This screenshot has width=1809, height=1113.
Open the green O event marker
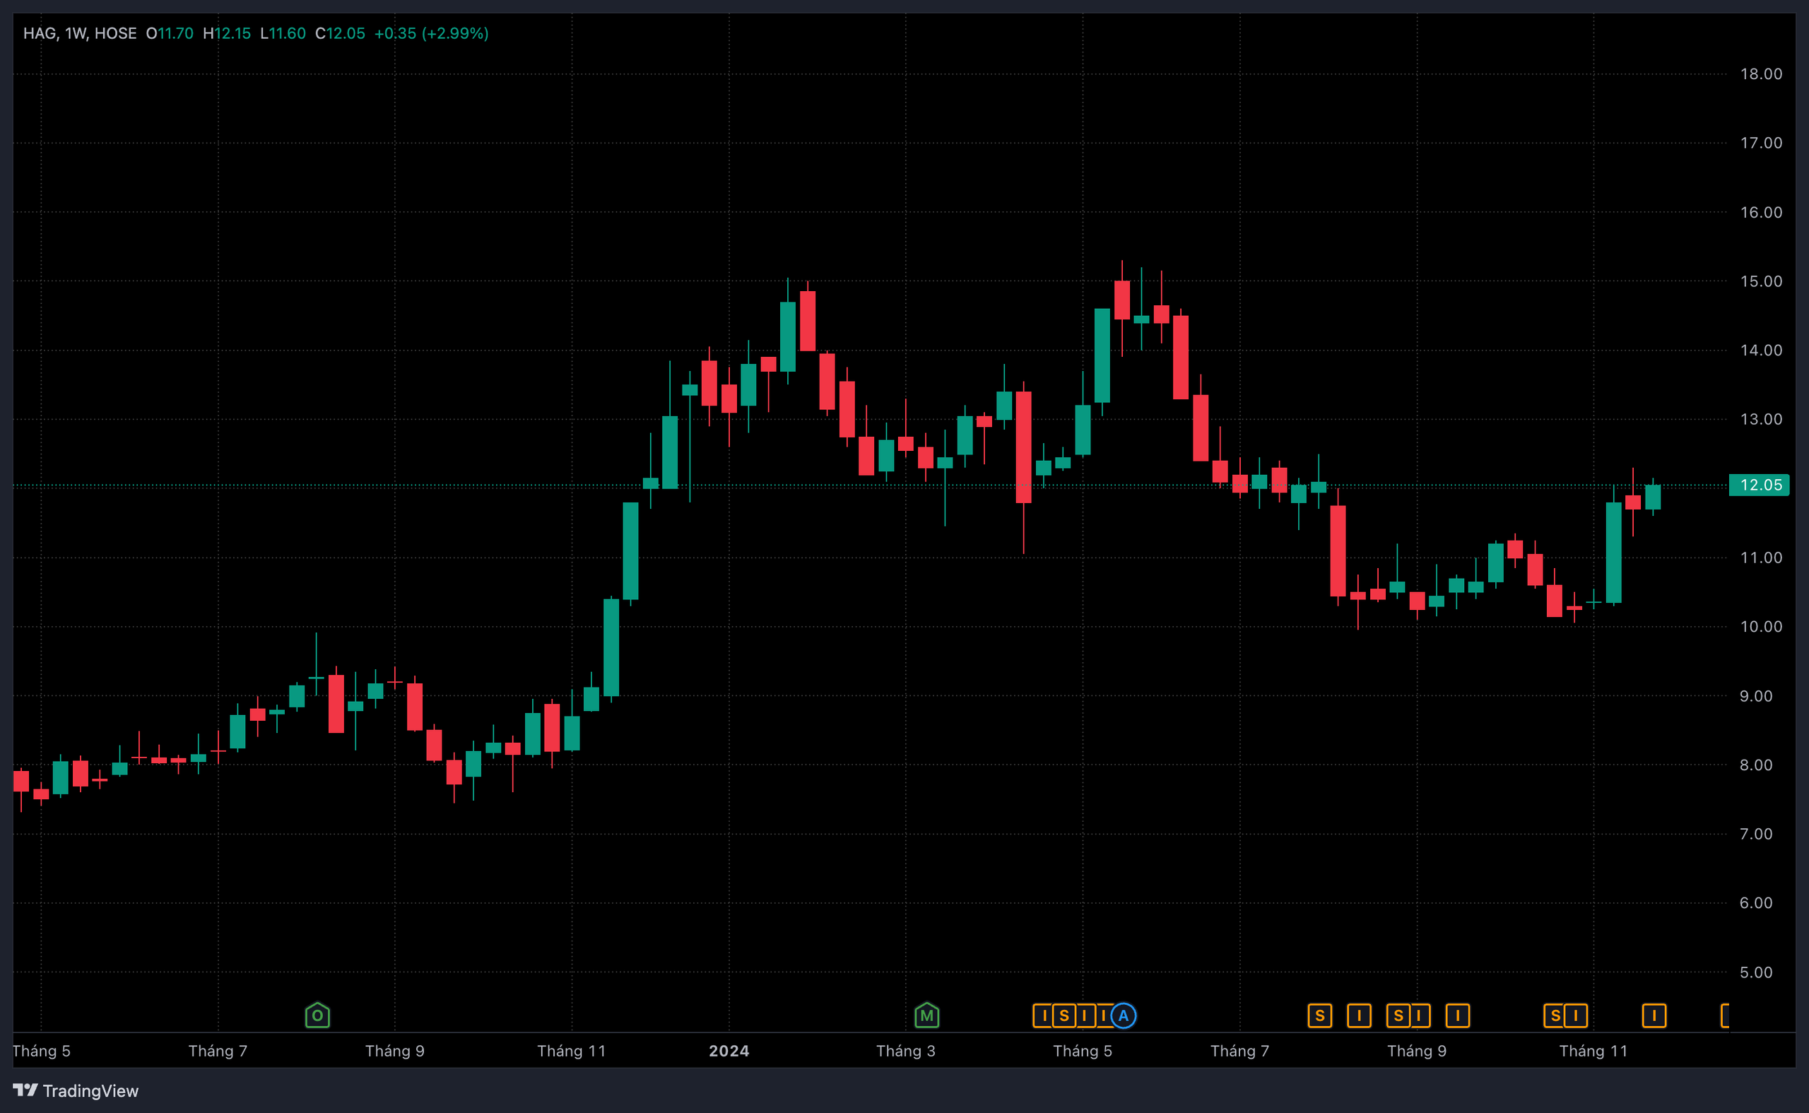click(x=317, y=1015)
